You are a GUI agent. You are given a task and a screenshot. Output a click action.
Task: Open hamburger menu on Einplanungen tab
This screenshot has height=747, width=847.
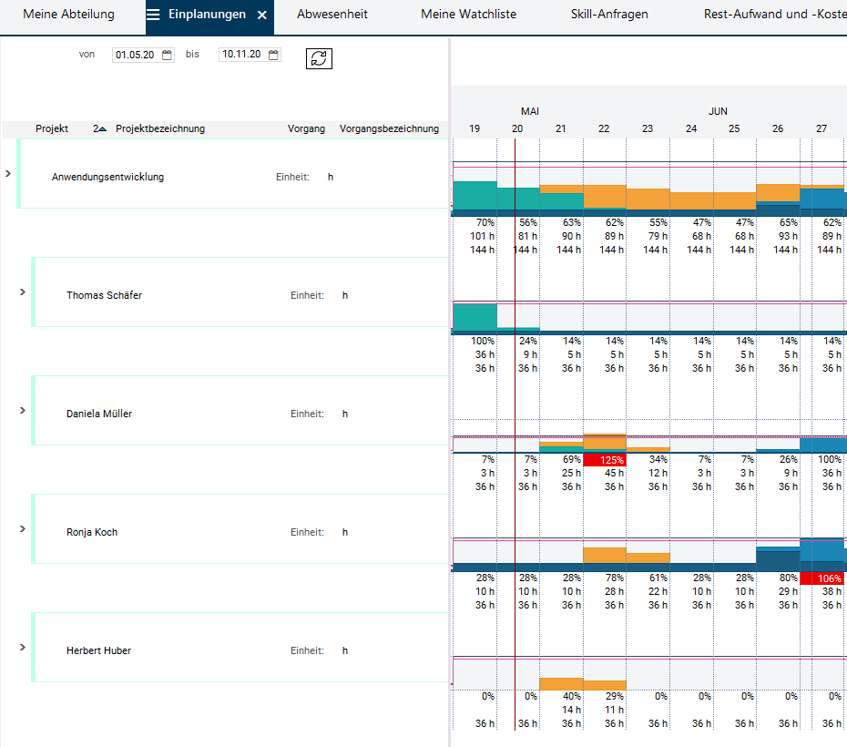tap(153, 15)
